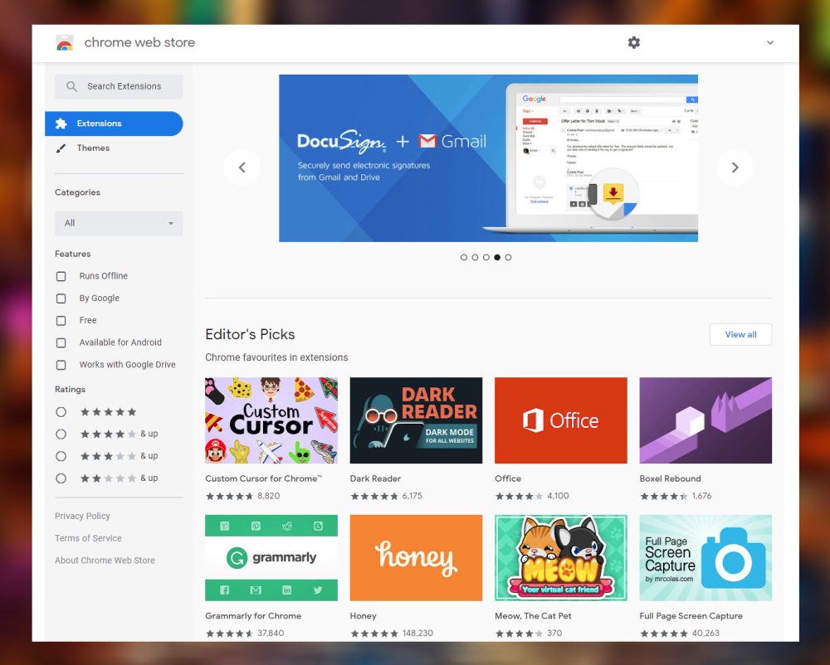Open the Honey extension thumbnail
Viewport: 830px width, 665px height.
416,557
